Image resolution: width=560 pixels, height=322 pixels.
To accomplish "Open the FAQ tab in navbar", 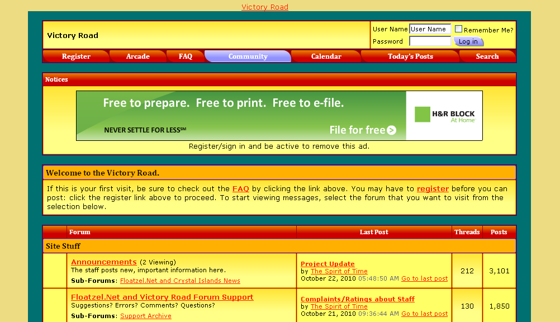I will (x=185, y=56).
